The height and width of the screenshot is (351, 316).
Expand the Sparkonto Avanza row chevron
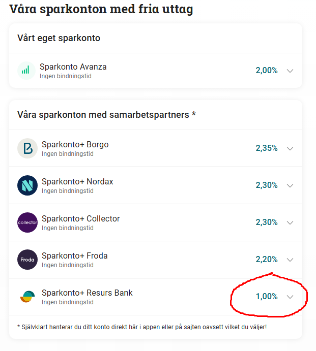290,71
